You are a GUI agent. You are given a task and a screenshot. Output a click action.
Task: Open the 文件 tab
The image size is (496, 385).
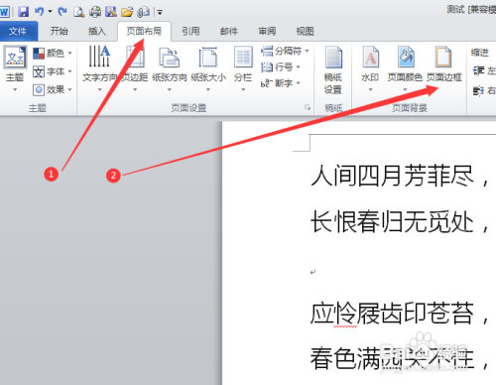(x=18, y=32)
